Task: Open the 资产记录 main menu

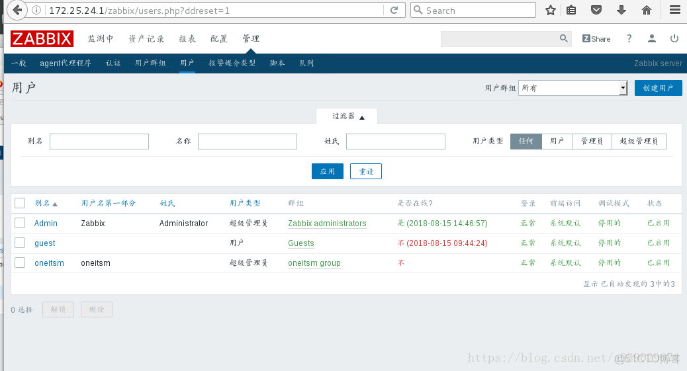Action: click(x=147, y=38)
